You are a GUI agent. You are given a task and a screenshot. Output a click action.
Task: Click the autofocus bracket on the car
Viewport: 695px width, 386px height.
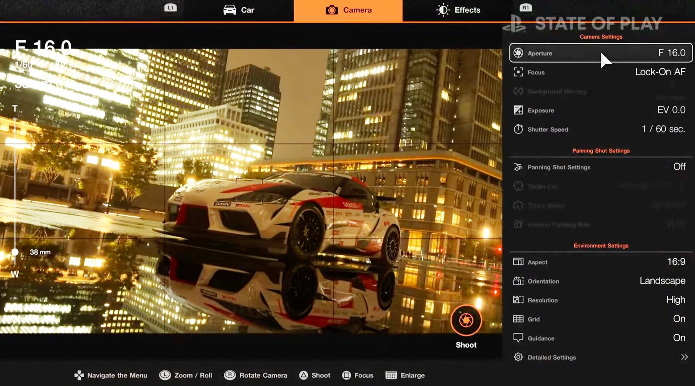tap(249, 191)
